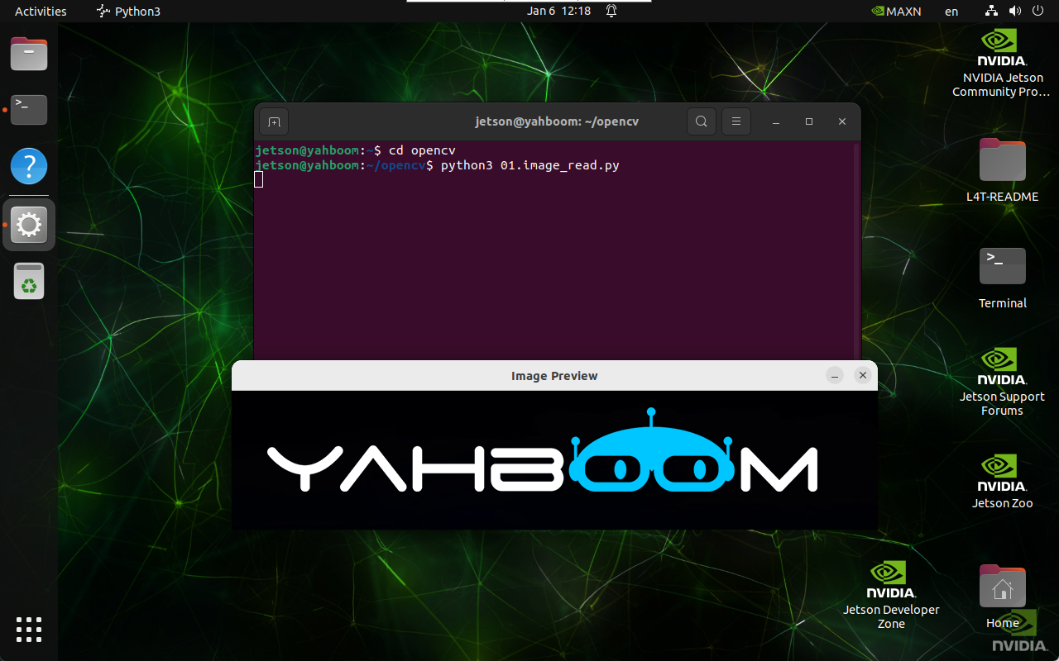This screenshot has height=661, width=1059.
Task: Show Applications grid
Action: pyautogui.click(x=29, y=629)
